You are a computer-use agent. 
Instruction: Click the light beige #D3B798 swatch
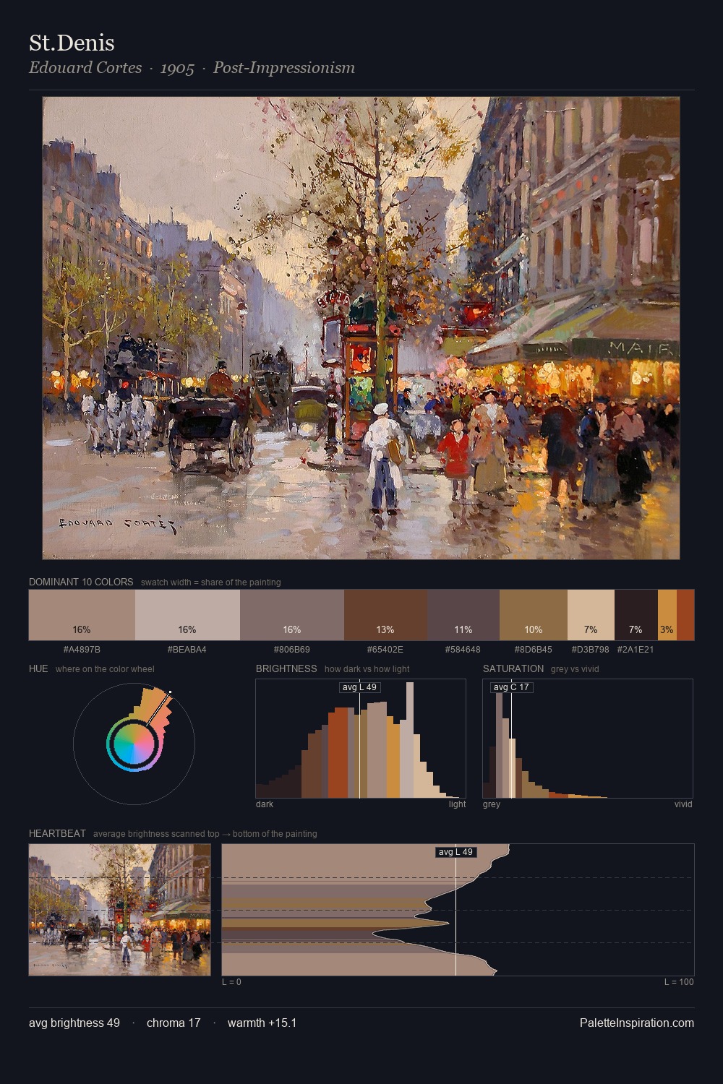(x=591, y=615)
